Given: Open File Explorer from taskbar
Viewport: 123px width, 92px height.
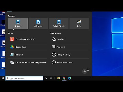Looking at the screenshot, I should click(x=59, y=78).
